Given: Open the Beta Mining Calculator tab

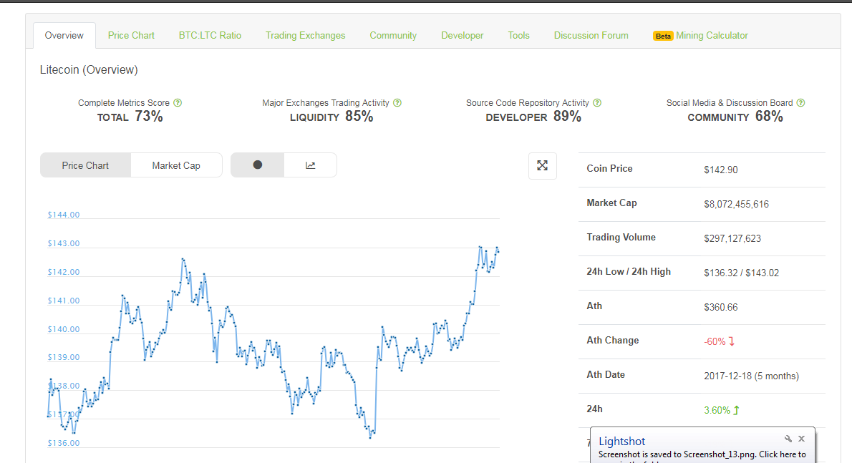Looking at the screenshot, I should (700, 35).
